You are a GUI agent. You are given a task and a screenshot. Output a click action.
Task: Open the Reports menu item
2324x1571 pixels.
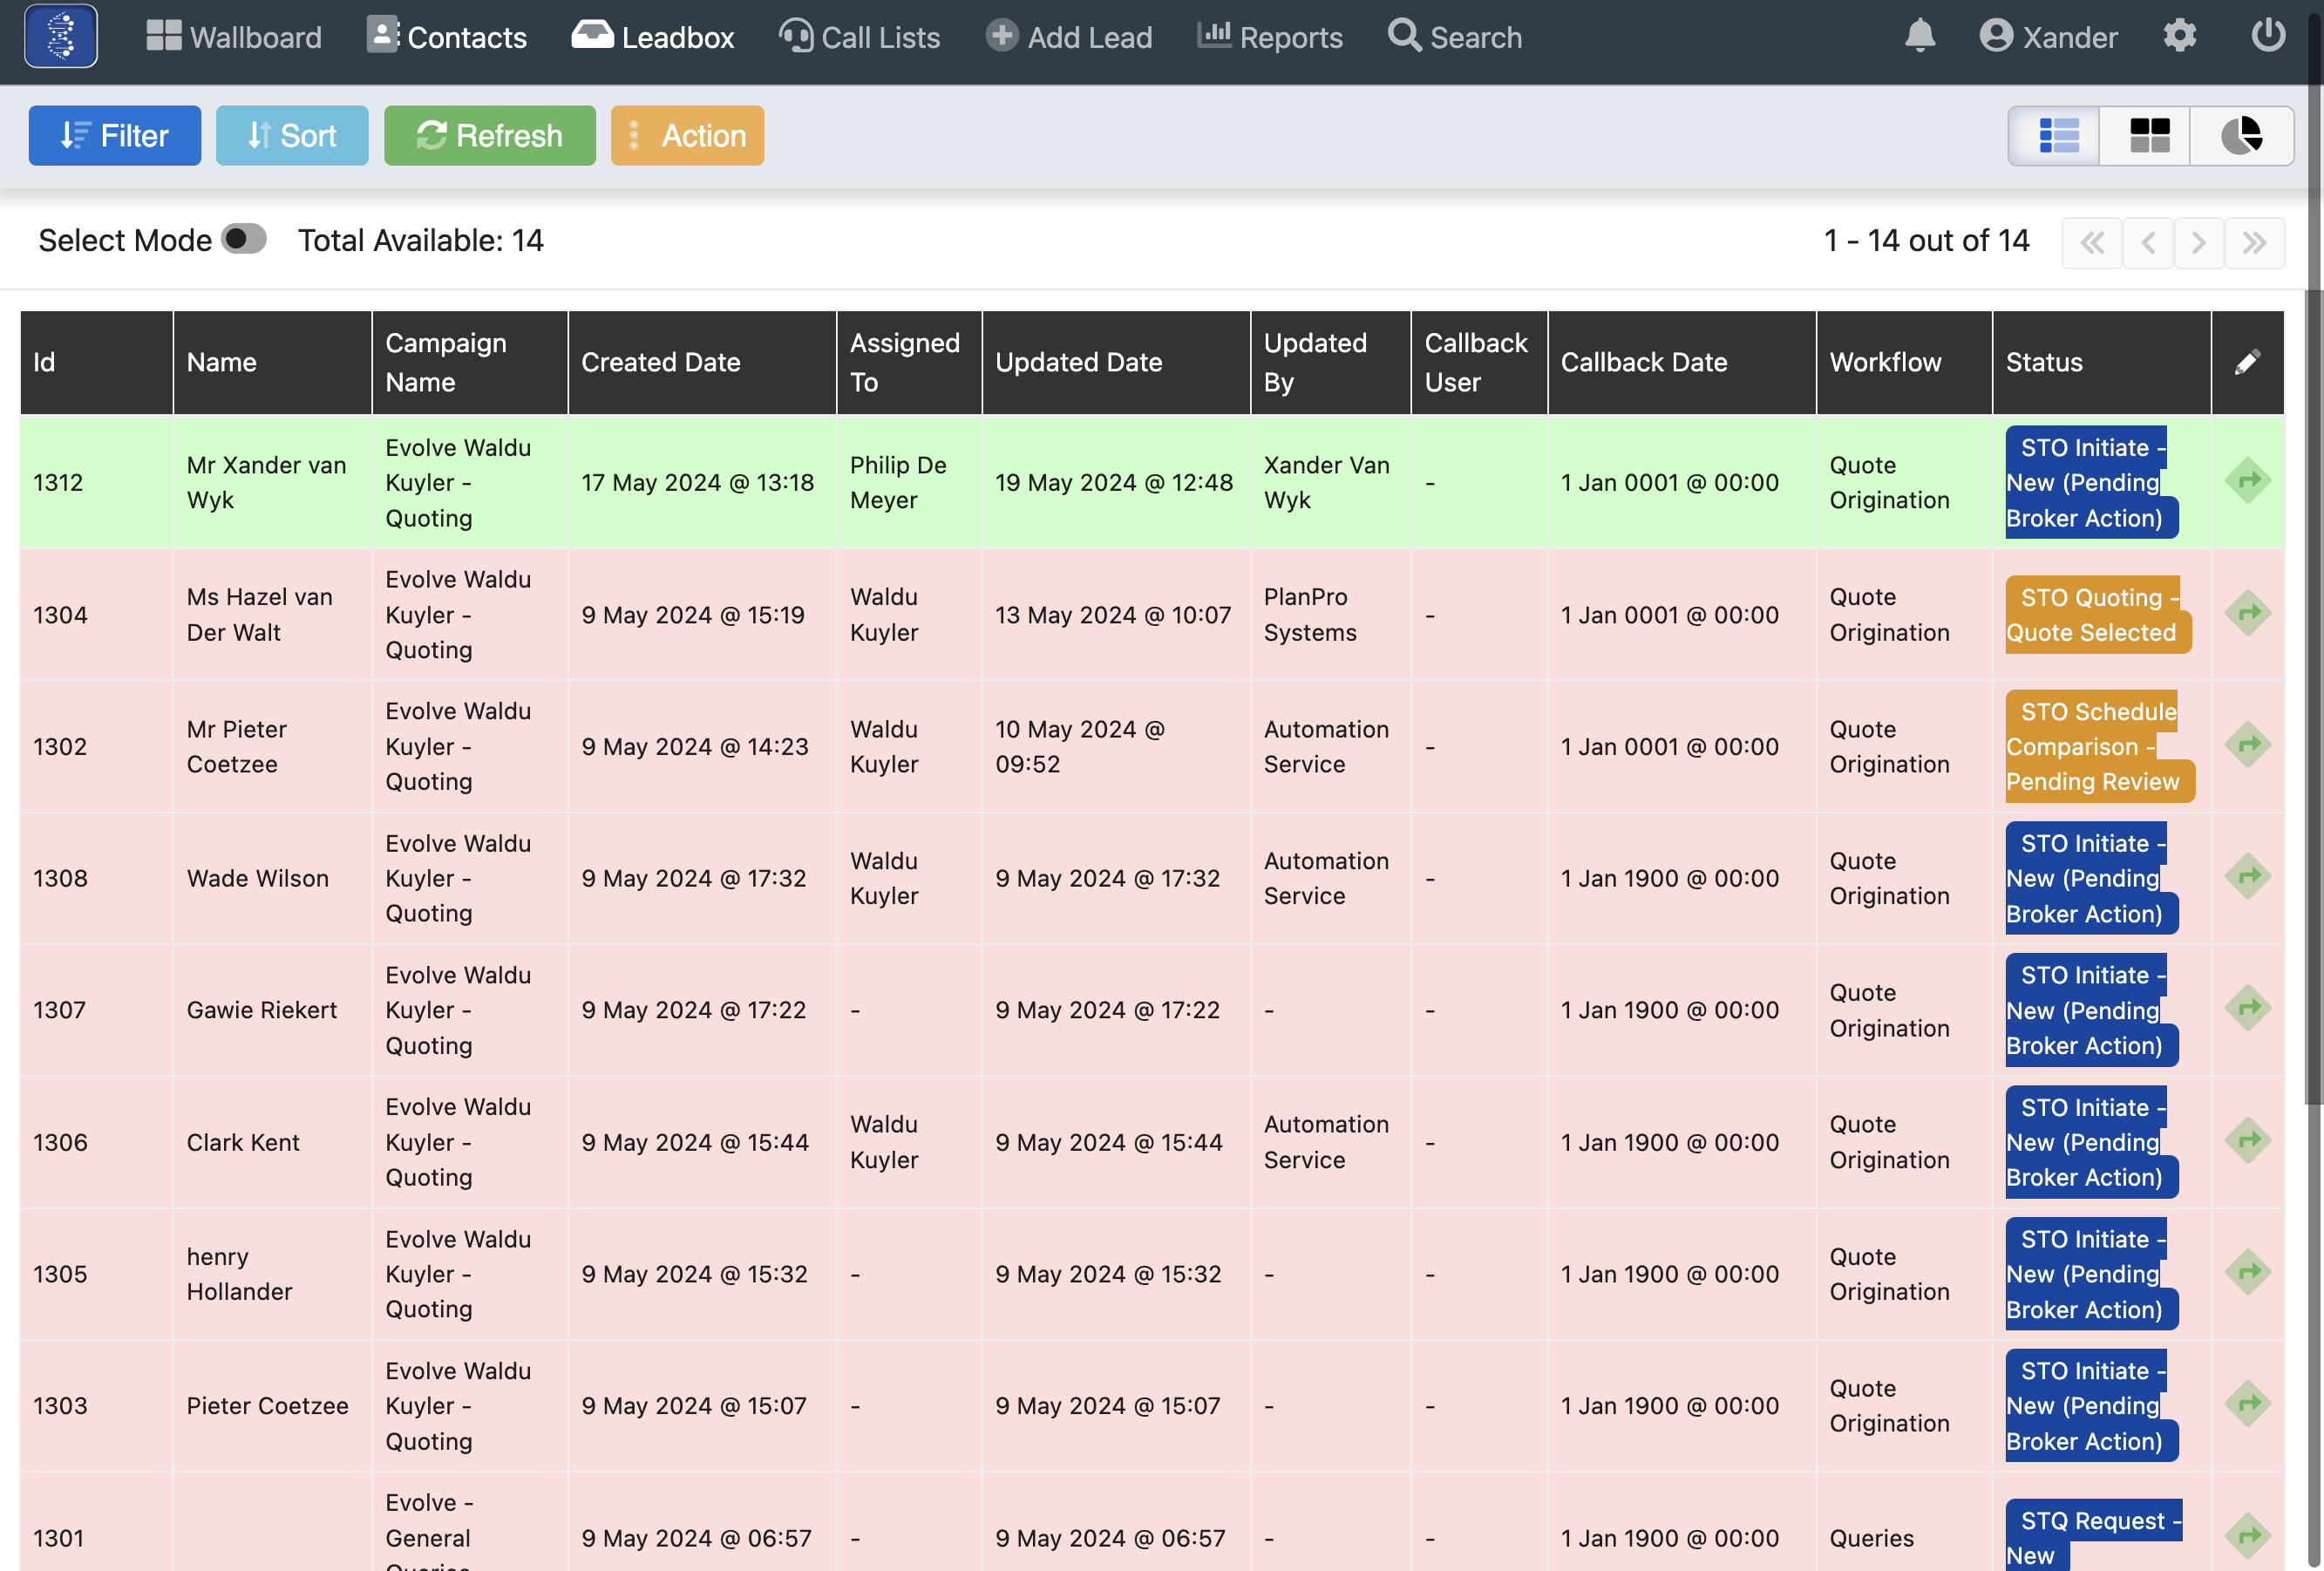click(1270, 37)
